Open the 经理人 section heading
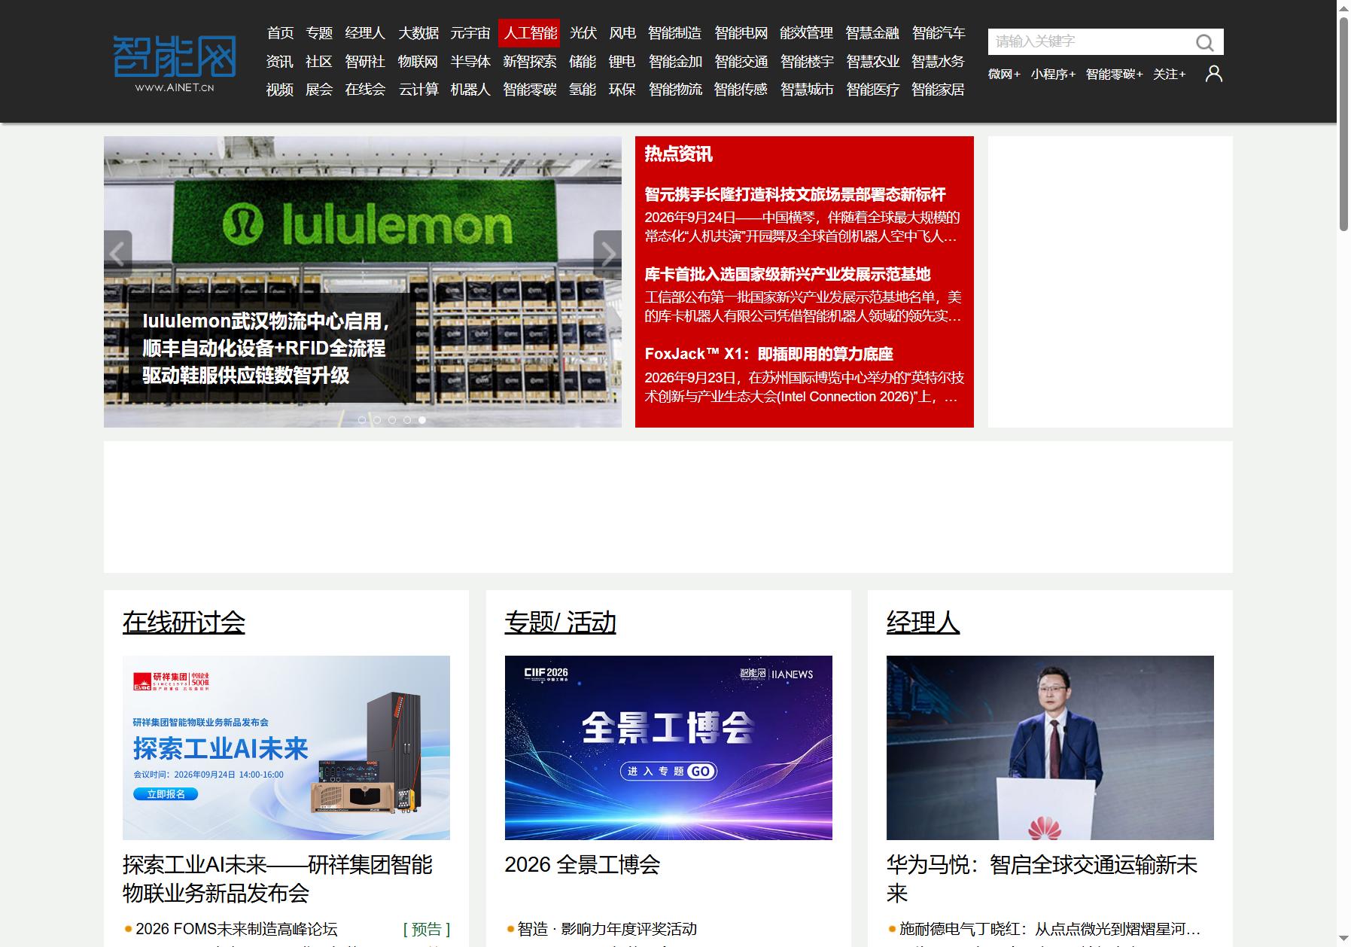 pos(923,623)
